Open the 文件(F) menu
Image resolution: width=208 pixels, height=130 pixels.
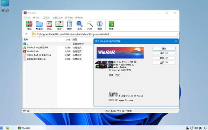click(x=27, y=17)
